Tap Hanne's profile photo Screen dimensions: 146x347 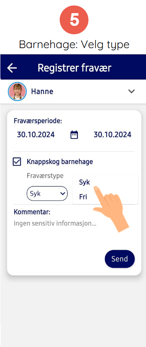coord(17,91)
